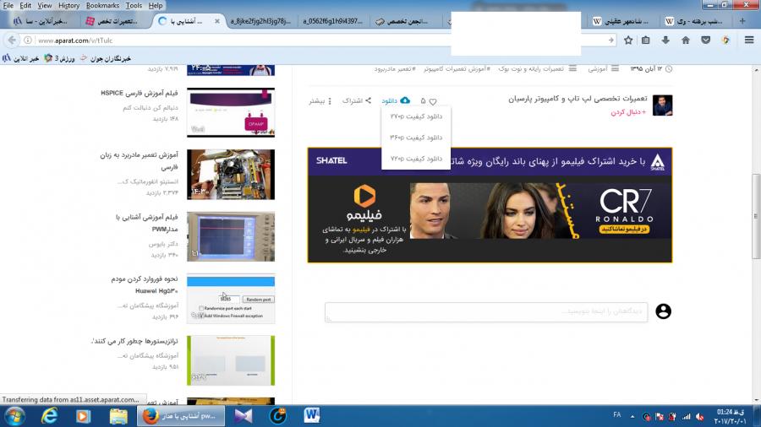Click the FA language indicator in tray
This screenshot has height=427, width=761.
[617, 415]
